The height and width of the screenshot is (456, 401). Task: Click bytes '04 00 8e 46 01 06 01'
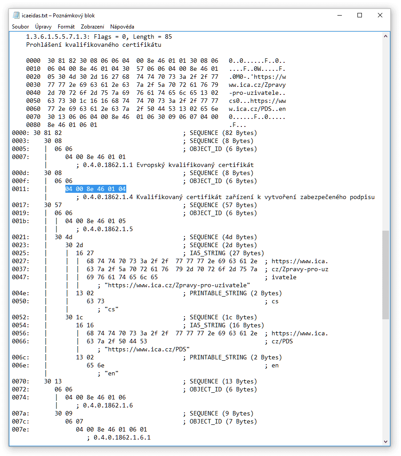(x=112, y=430)
